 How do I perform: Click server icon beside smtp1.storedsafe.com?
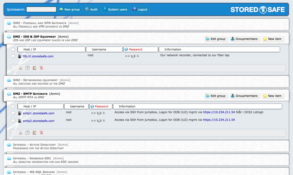click(x=20, y=113)
